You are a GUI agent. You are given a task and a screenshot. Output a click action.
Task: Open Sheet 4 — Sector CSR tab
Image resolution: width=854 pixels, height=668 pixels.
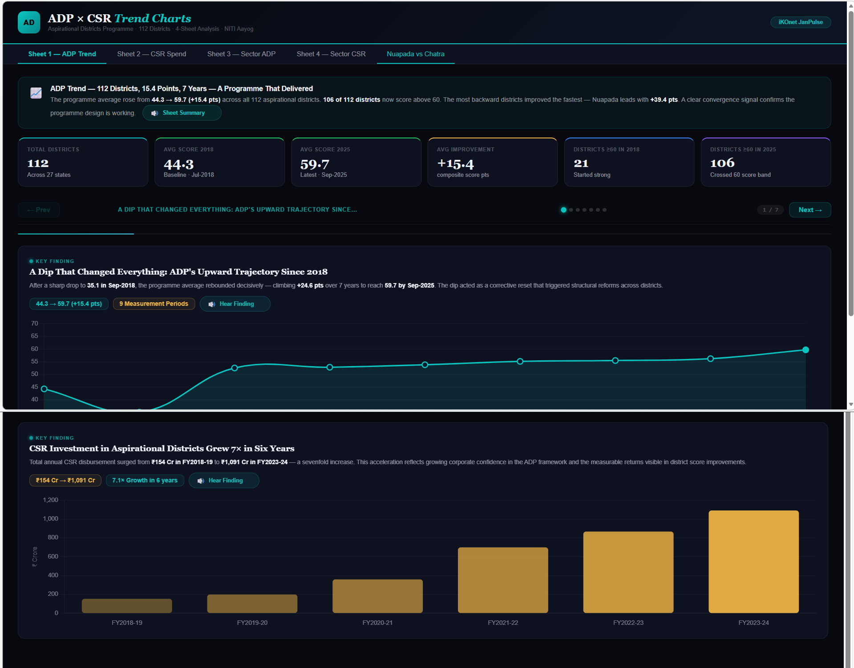click(331, 54)
